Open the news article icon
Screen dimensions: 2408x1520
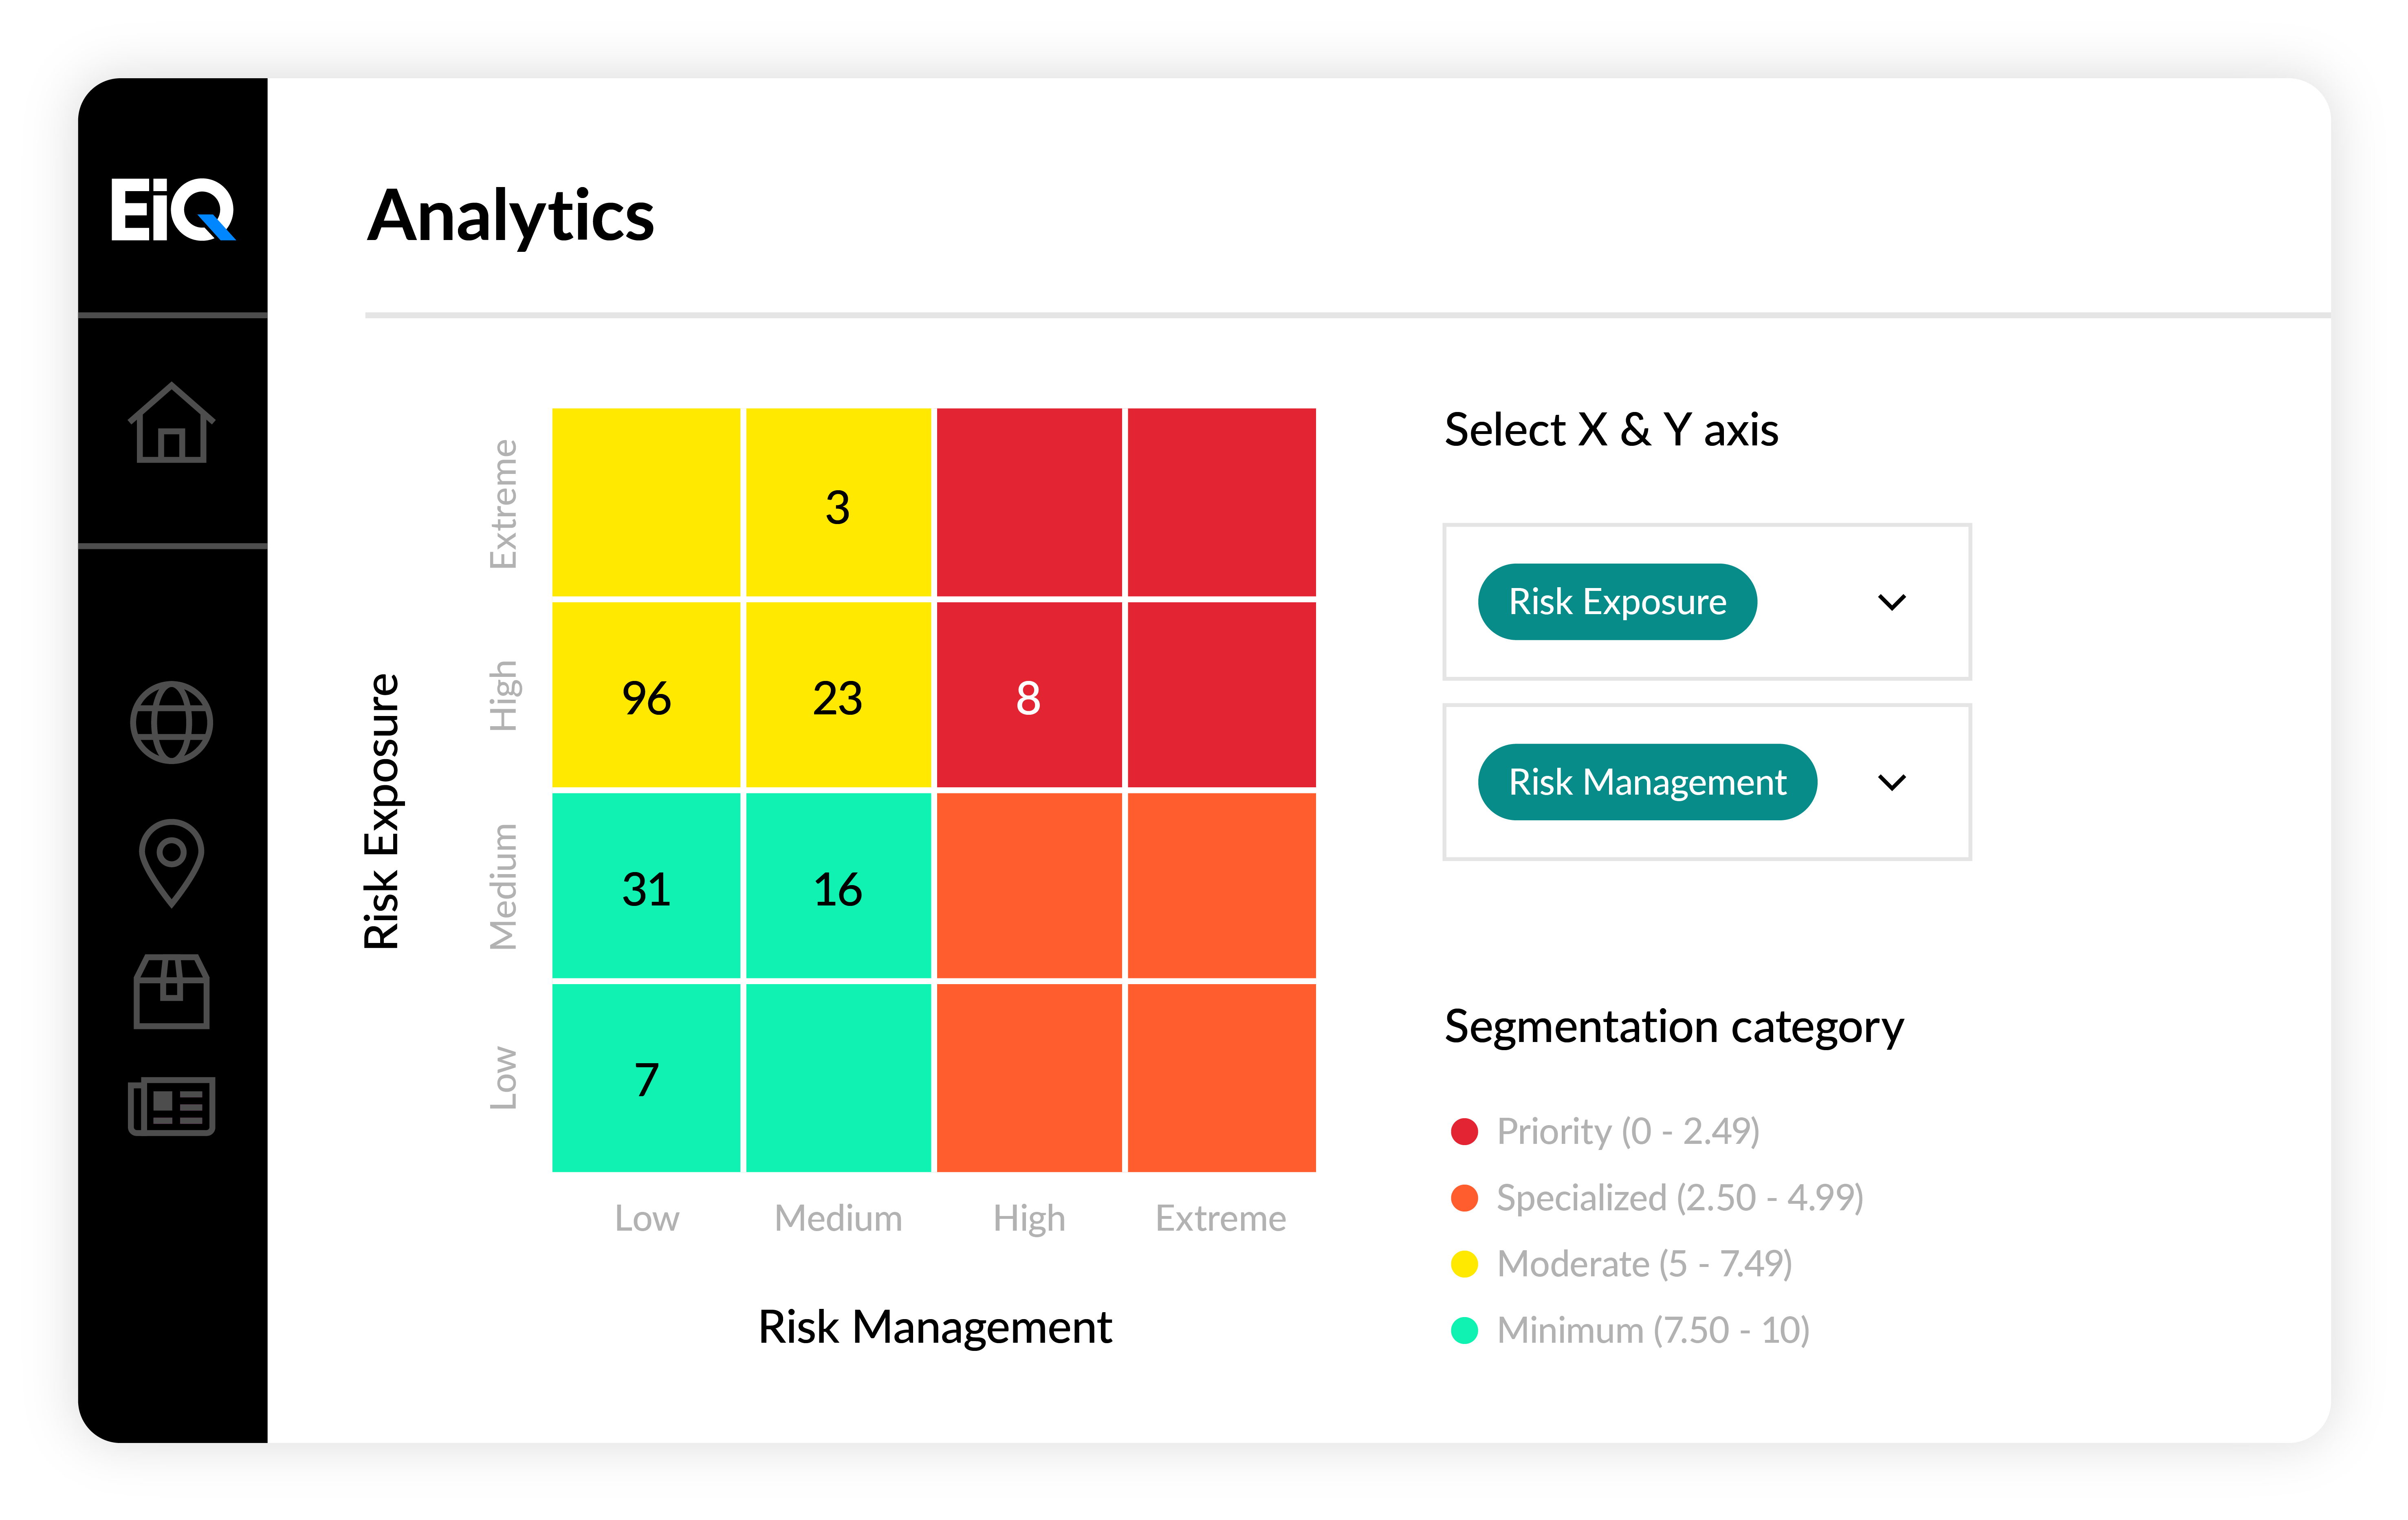(x=172, y=1106)
